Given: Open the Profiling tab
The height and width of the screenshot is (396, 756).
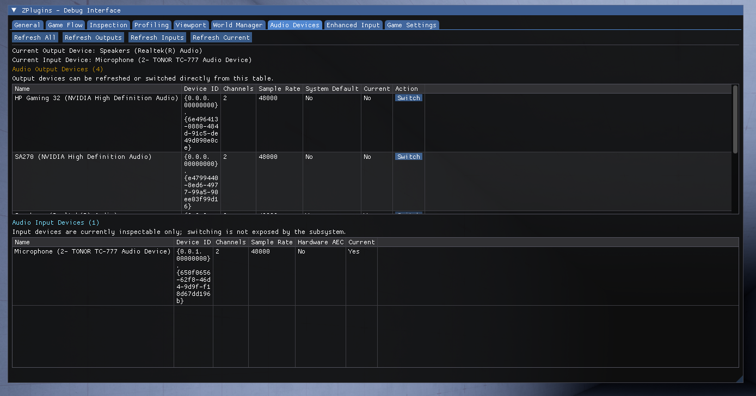Looking at the screenshot, I should click(151, 25).
